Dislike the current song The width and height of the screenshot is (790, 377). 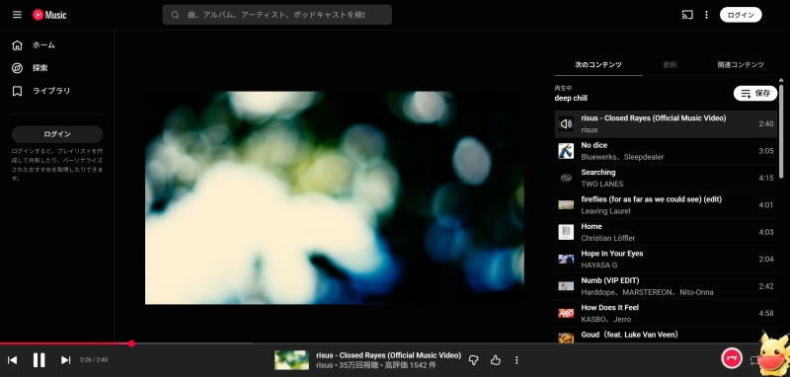(473, 360)
